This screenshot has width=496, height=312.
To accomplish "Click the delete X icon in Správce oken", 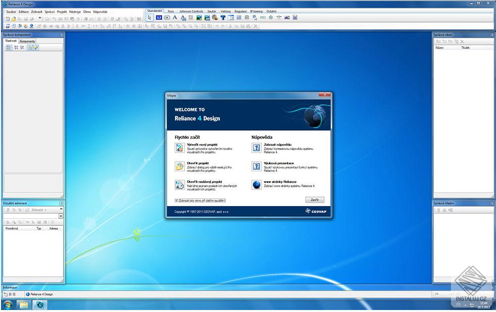I will click(462, 42).
